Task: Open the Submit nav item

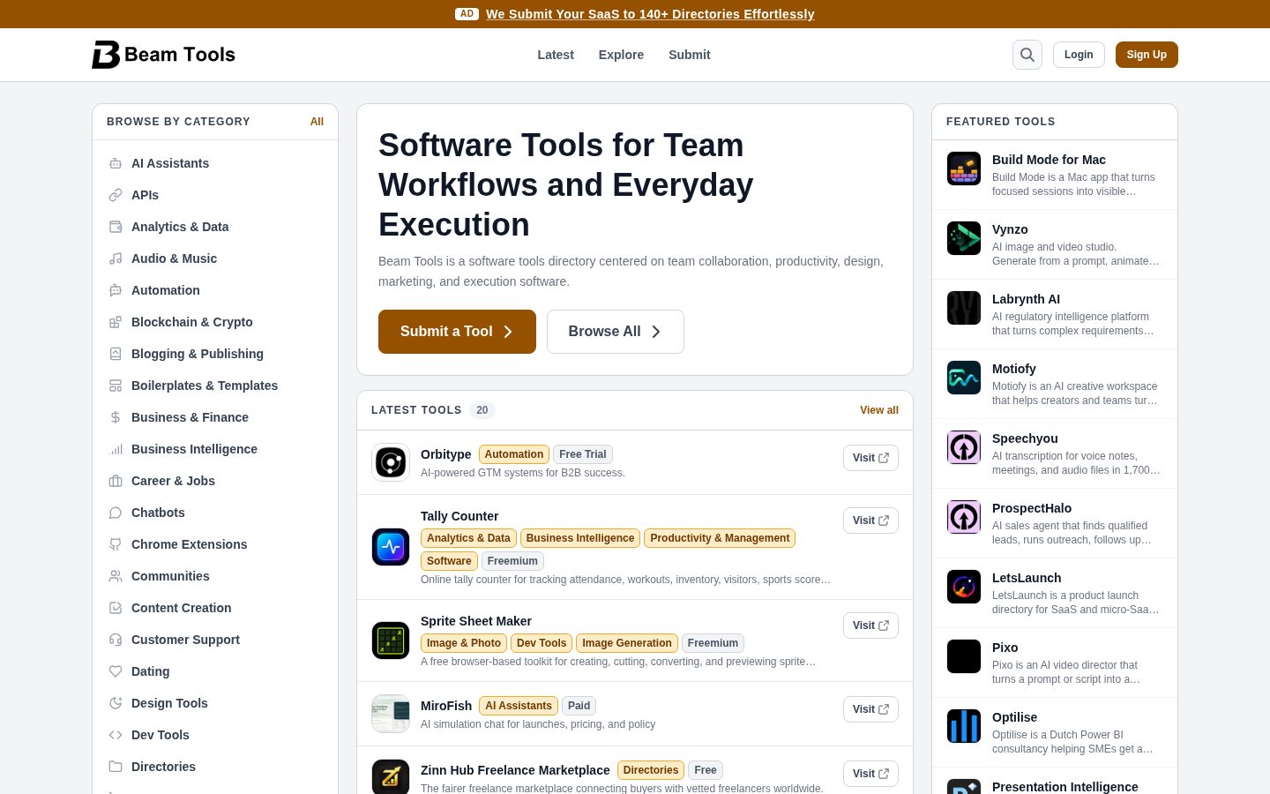Action: [689, 55]
